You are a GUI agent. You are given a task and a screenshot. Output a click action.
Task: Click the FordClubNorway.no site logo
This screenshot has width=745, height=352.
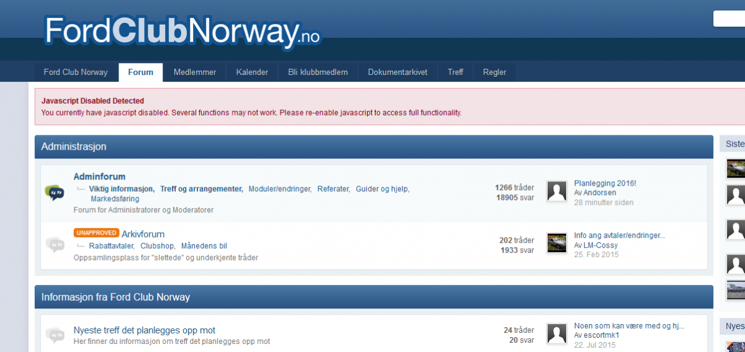pyautogui.click(x=183, y=31)
